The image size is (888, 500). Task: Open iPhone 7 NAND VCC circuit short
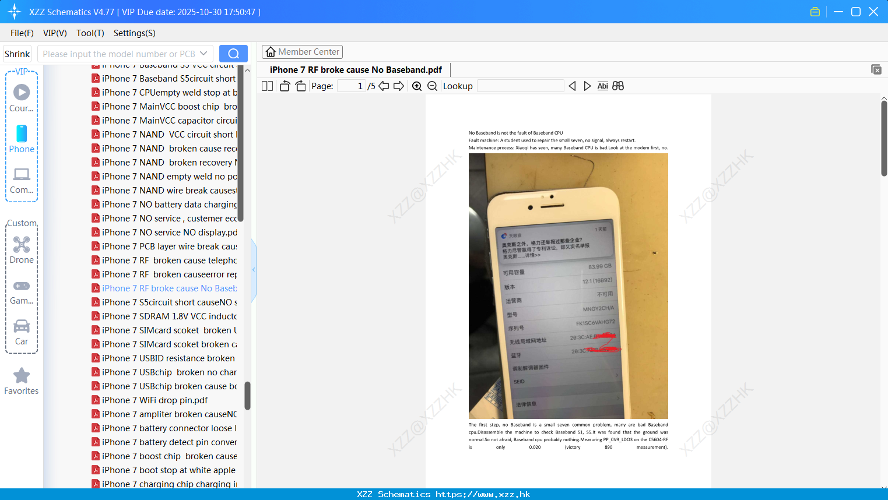coord(164,135)
